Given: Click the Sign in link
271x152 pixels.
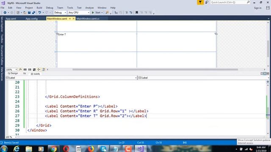Looking at the screenshot, I should point(257,8).
